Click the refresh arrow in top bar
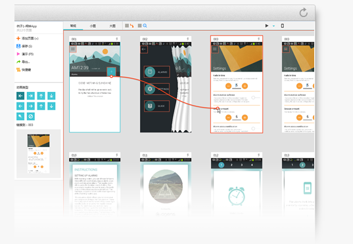Screen dimensions: 353x244 304,12
